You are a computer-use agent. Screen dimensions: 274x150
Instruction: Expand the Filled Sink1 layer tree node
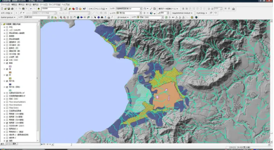point(4,108)
